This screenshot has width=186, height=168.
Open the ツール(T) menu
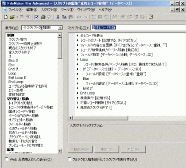click(67, 10)
